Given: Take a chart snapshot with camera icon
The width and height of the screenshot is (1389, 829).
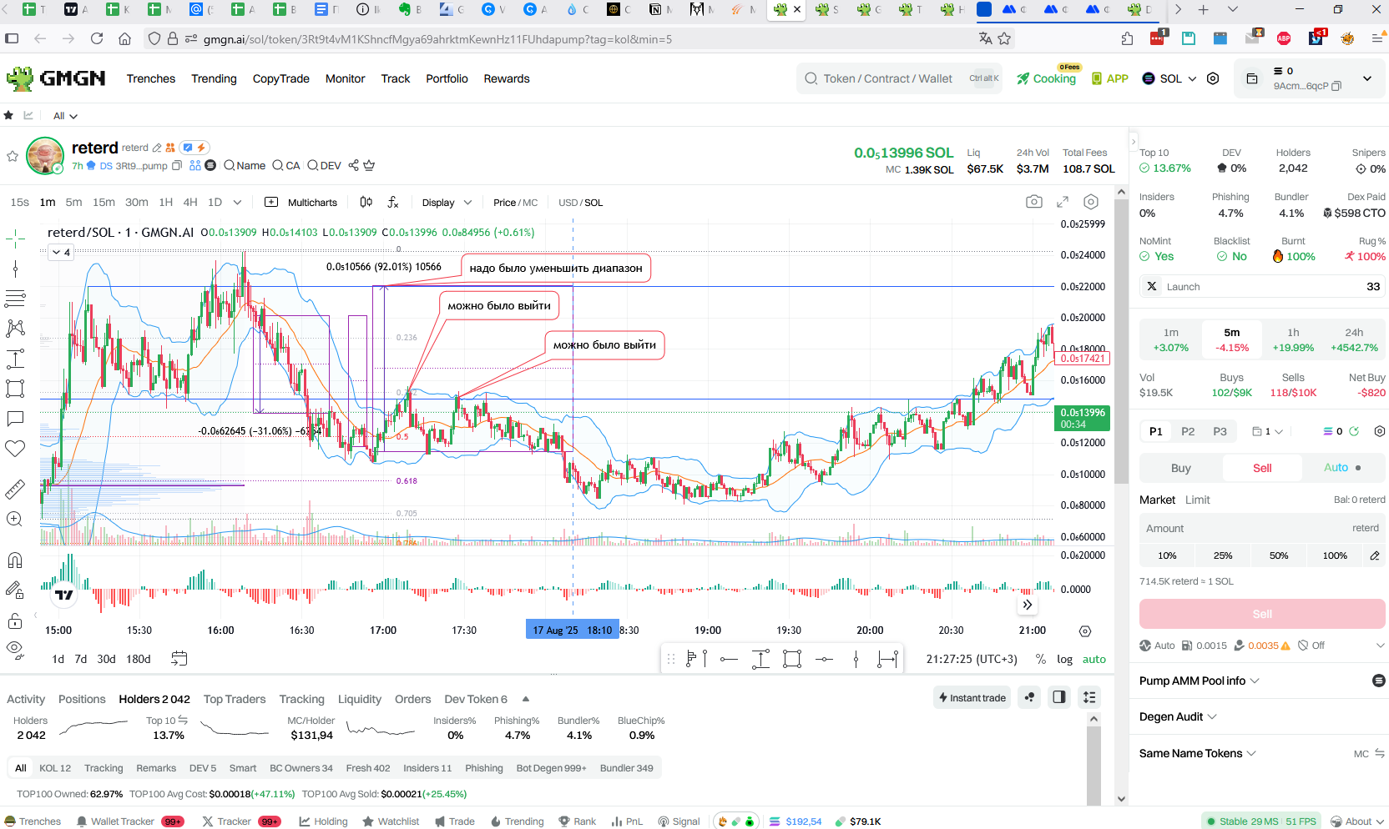Looking at the screenshot, I should click(1033, 202).
